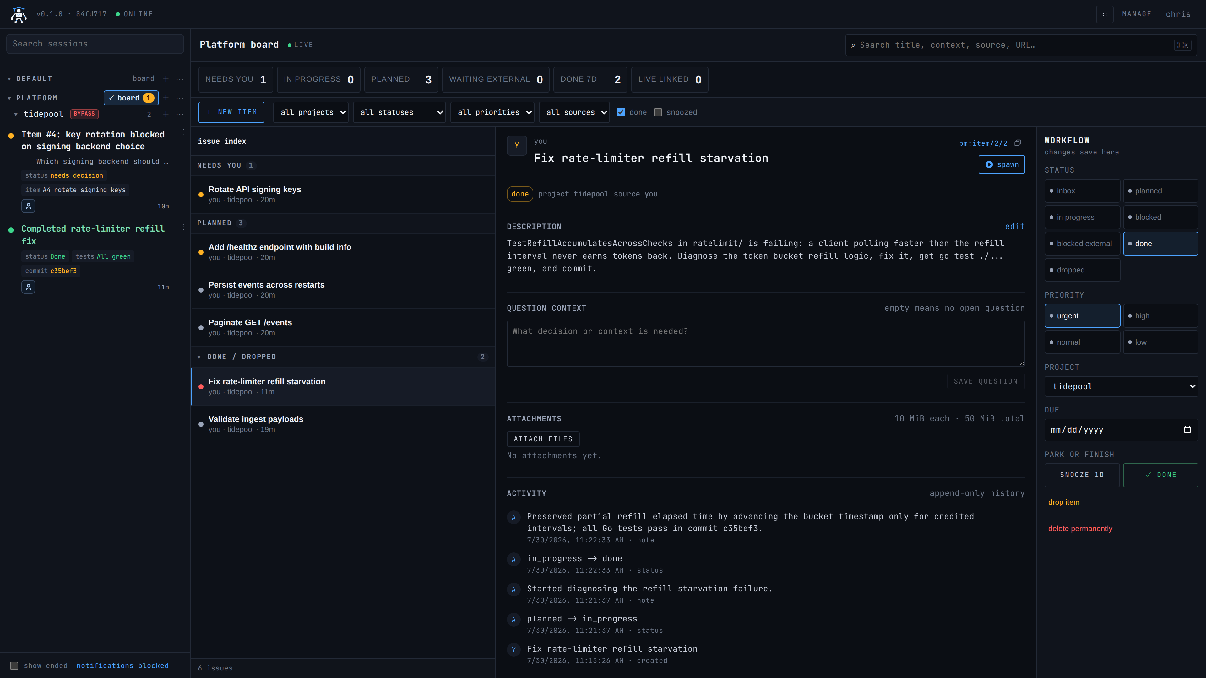Image resolution: width=1206 pixels, height=678 pixels.
Task: Add a session in the DEFAULT group
Action: [x=166, y=78]
